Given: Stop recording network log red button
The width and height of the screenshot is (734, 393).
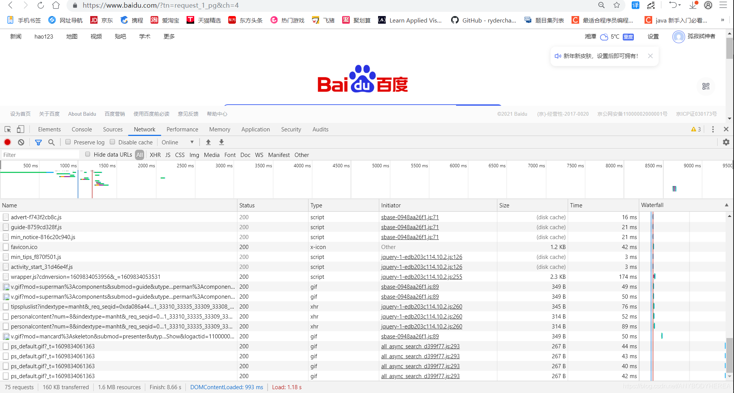Looking at the screenshot, I should [x=8, y=142].
